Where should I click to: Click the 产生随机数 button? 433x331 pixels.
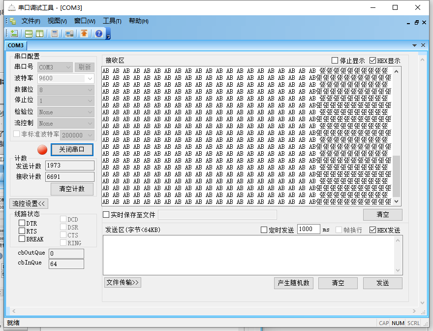click(x=293, y=283)
